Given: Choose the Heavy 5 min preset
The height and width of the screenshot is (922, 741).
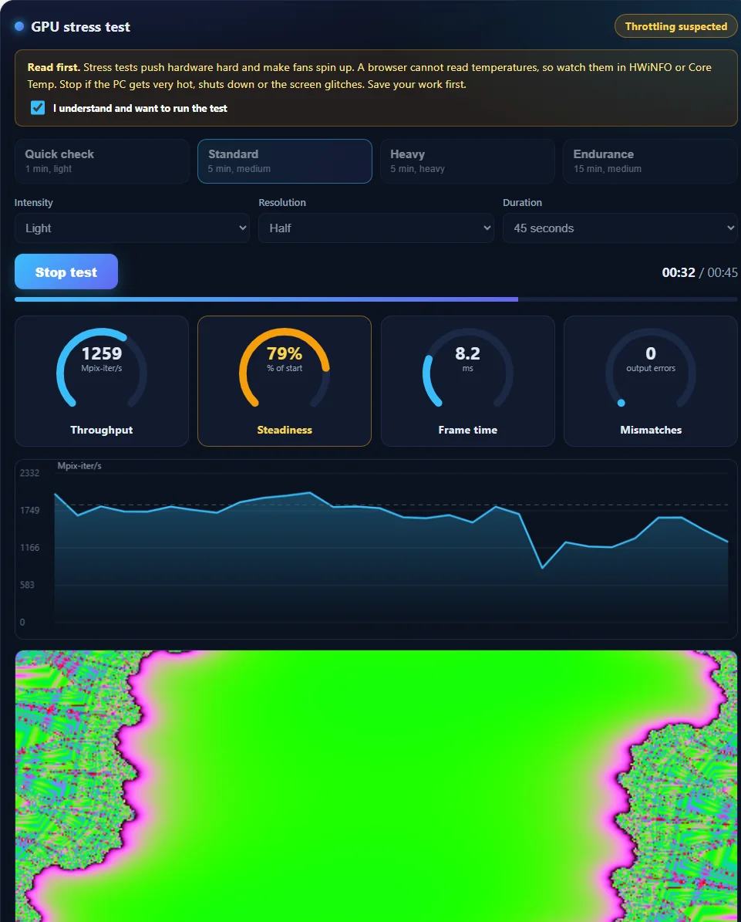Looking at the screenshot, I should (468, 161).
